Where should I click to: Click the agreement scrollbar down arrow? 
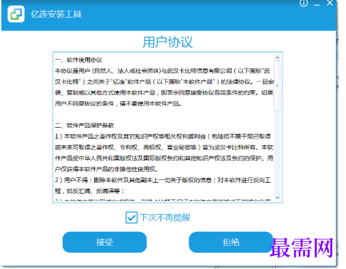277,198
